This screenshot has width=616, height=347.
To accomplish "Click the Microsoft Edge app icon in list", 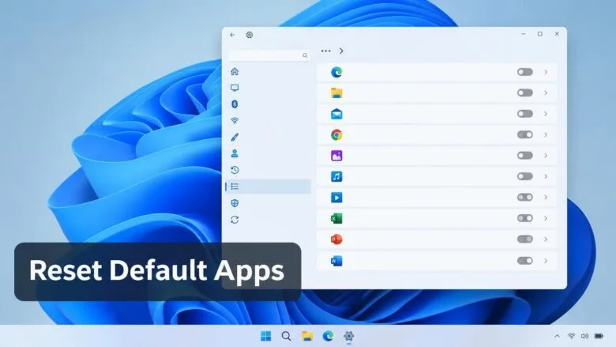I will pyautogui.click(x=336, y=72).
